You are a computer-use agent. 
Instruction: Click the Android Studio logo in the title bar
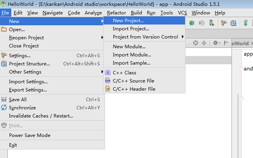[x=3, y=4]
